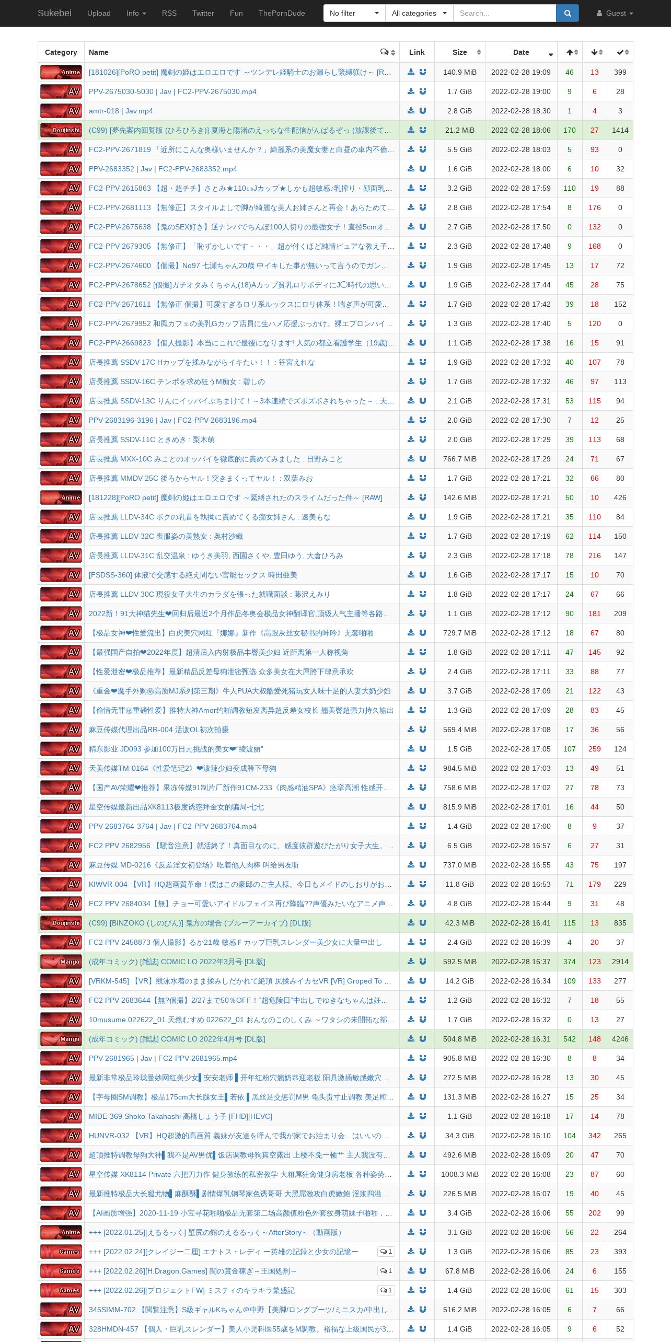Open the Fun nav item

(236, 13)
